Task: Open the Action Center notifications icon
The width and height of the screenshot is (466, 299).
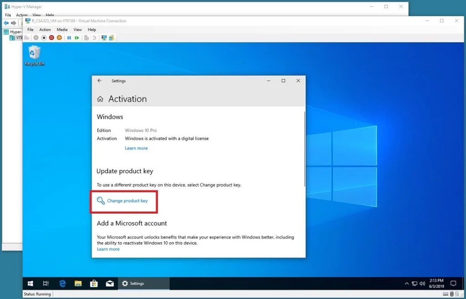Action: [453, 284]
